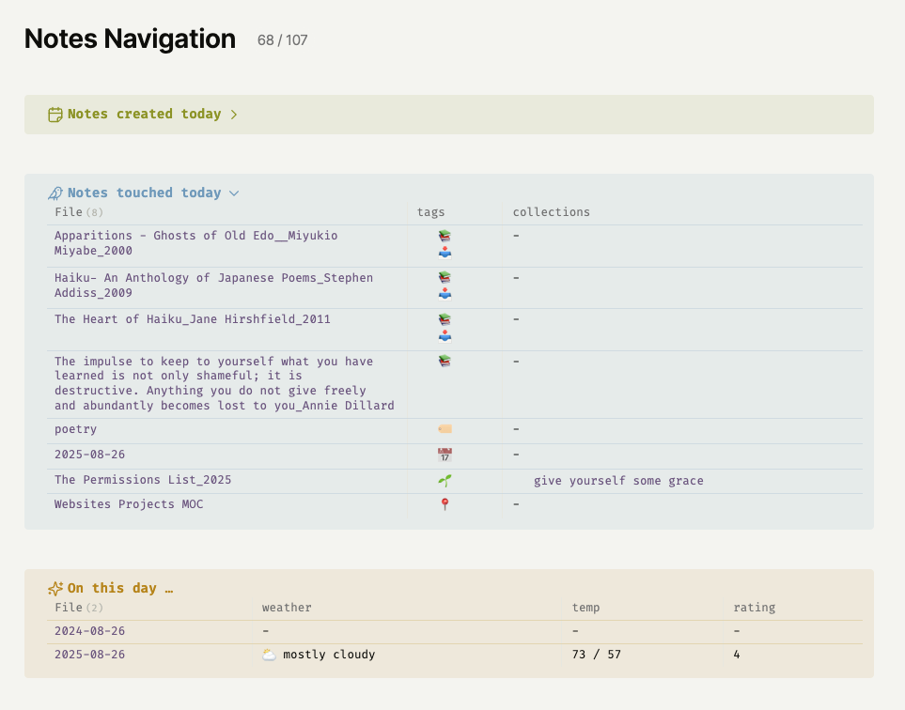Click the tags column header

[x=431, y=212]
